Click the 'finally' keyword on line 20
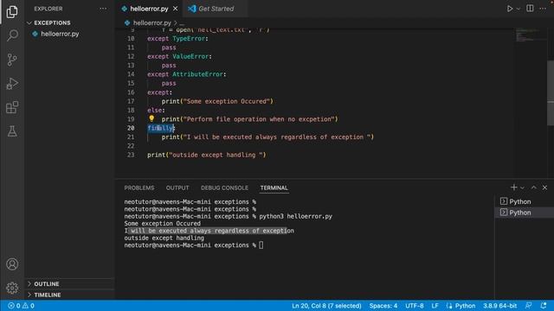554x311 pixels. tap(161, 128)
